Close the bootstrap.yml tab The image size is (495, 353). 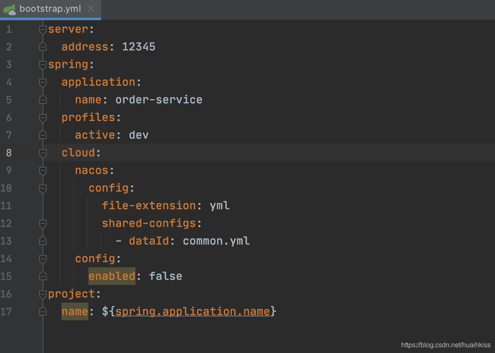[x=91, y=8]
